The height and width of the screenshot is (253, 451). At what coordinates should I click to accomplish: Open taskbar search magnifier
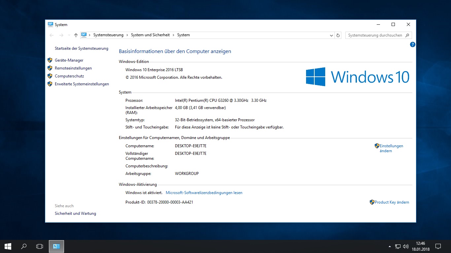[x=24, y=246]
